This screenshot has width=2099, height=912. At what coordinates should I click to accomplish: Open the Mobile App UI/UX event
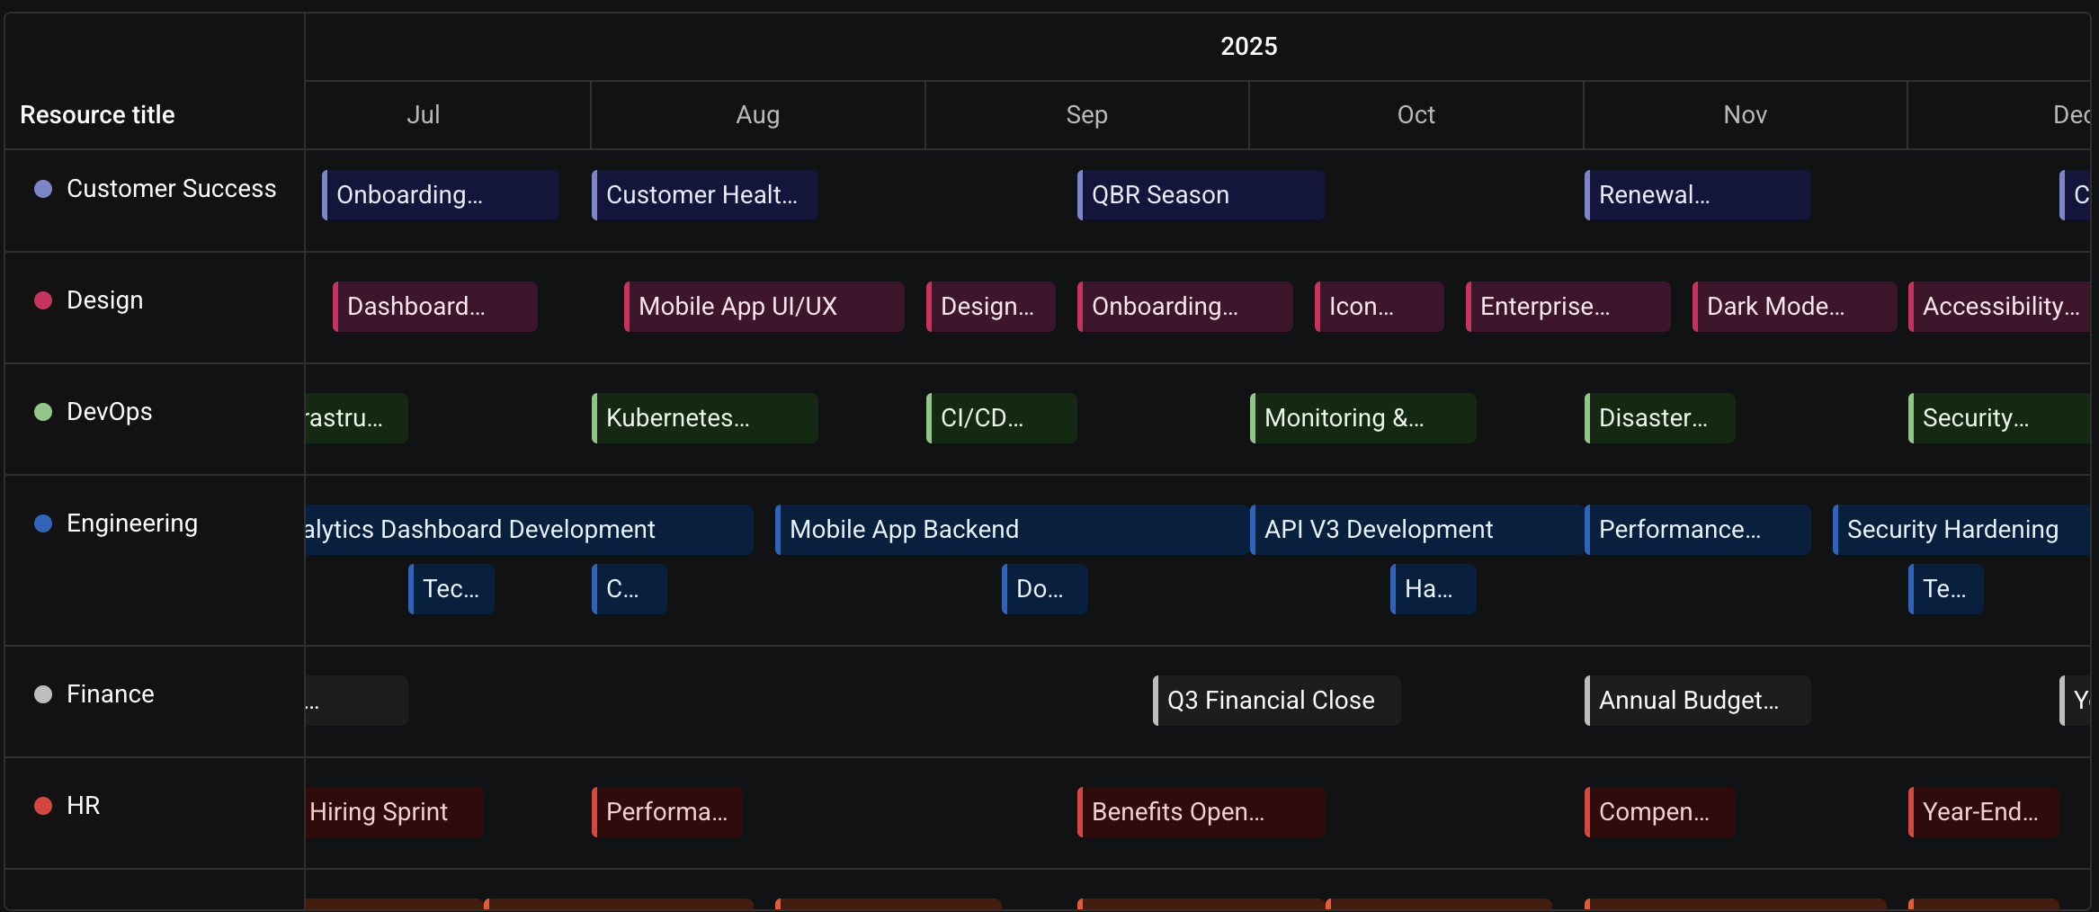pos(764,307)
